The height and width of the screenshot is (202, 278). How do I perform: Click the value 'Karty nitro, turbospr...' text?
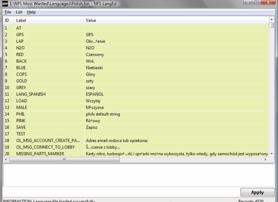coord(177,154)
